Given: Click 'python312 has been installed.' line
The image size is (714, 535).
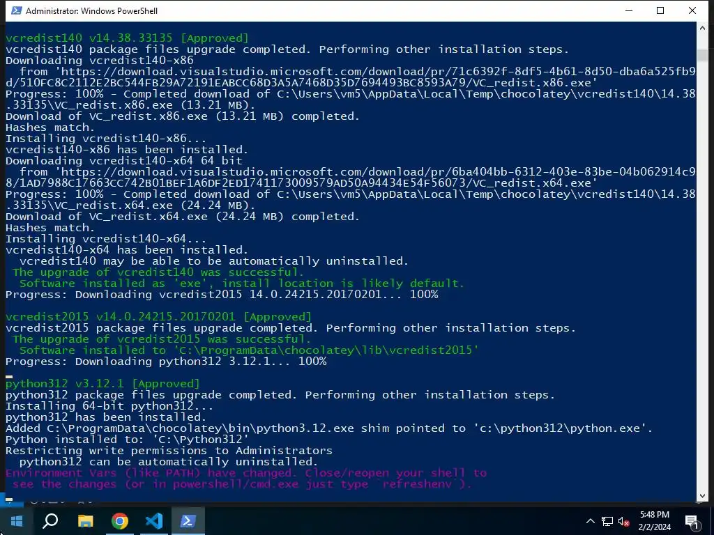Looking at the screenshot, I should [x=106, y=417].
